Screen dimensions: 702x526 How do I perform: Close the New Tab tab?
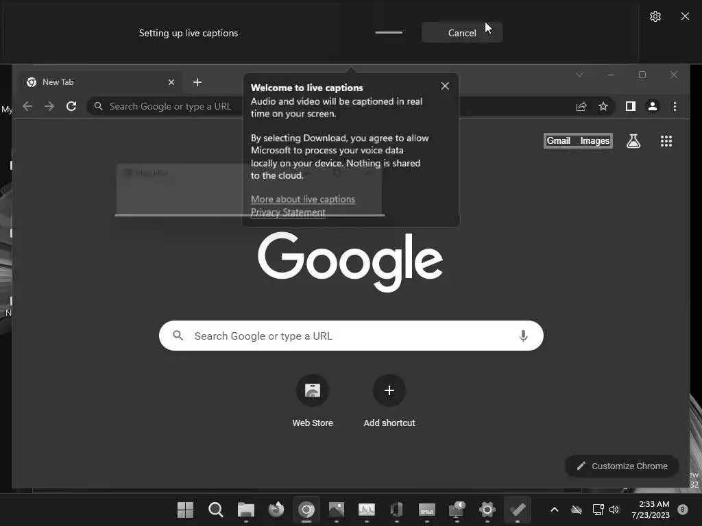click(171, 82)
